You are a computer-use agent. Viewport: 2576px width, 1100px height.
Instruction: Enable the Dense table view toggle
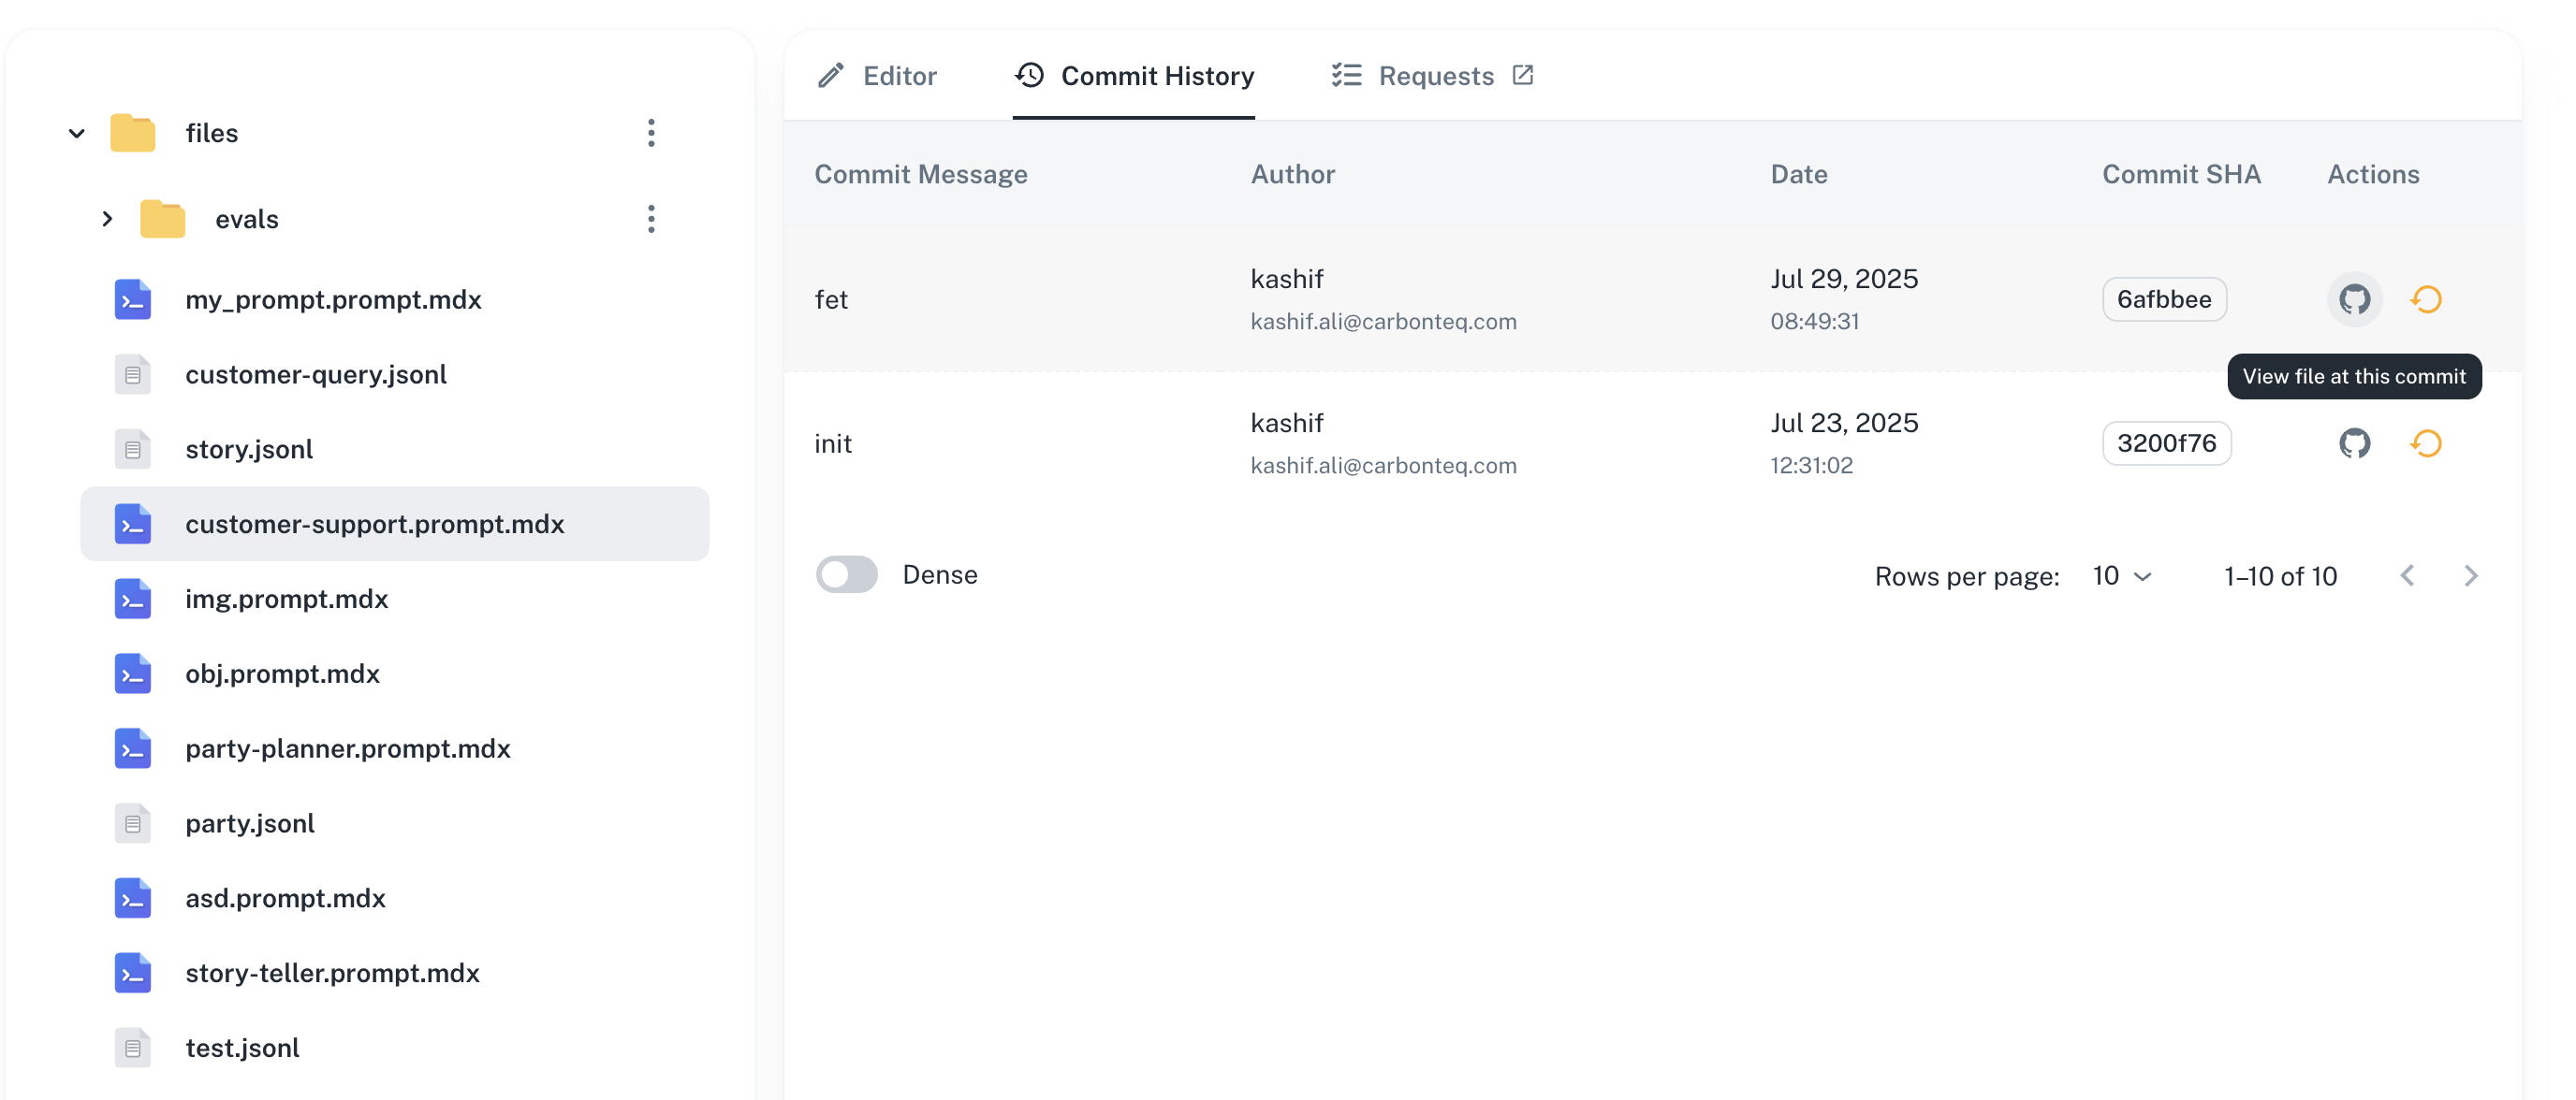pos(846,574)
